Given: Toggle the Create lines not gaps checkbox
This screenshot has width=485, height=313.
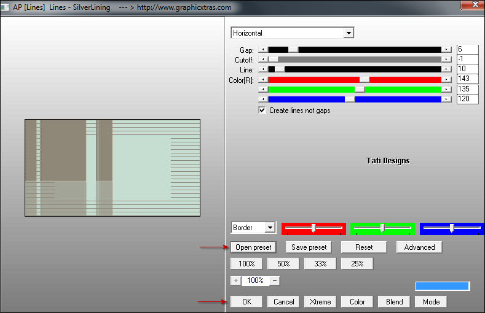Looking at the screenshot, I should click(x=262, y=110).
